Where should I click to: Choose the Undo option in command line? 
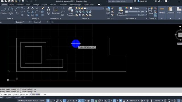pos(38,94)
